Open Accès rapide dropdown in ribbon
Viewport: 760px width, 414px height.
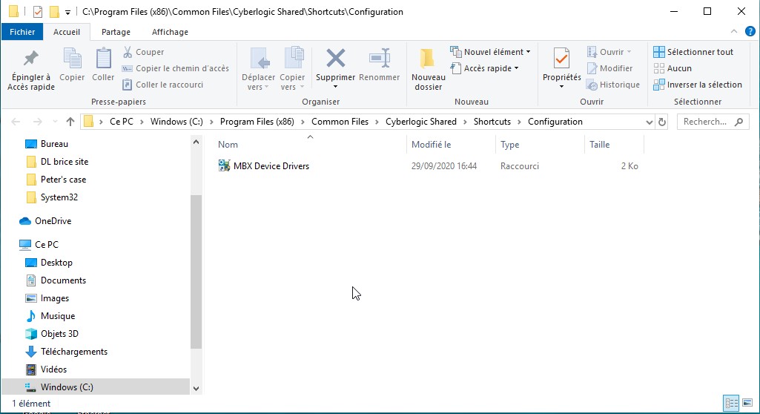(484, 68)
